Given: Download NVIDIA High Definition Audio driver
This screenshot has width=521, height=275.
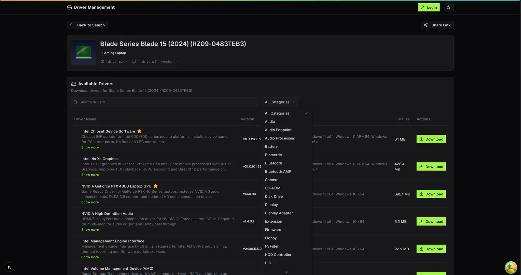Looking at the screenshot, I should click(431, 221).
